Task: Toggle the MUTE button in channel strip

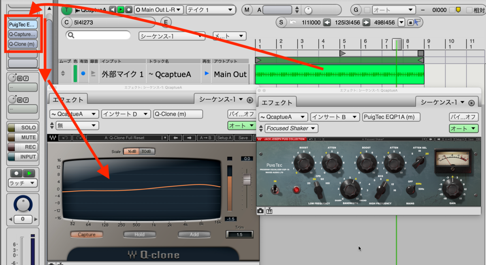Action: point(23,138)
